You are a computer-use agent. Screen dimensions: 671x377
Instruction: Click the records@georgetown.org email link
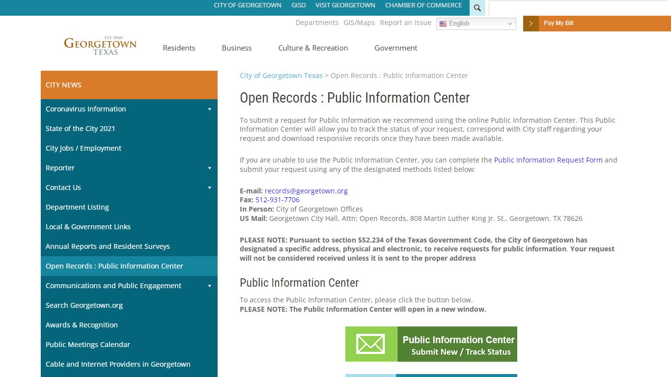point(306,191)
